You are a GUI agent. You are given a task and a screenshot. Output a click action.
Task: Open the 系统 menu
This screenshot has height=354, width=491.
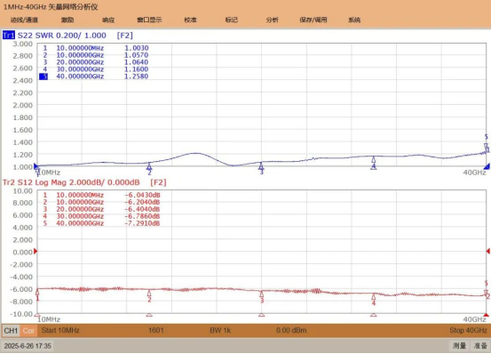pyautogui.click(x=354, y=20)
